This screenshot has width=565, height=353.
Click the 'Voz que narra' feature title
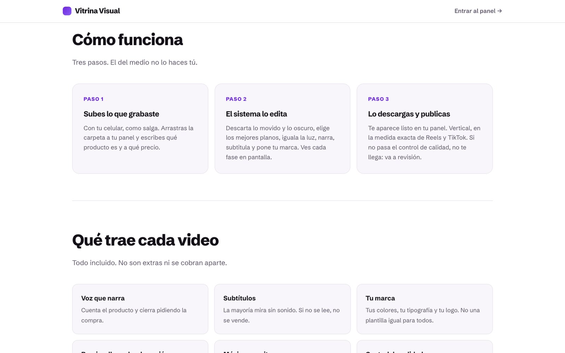click(103, 298)
